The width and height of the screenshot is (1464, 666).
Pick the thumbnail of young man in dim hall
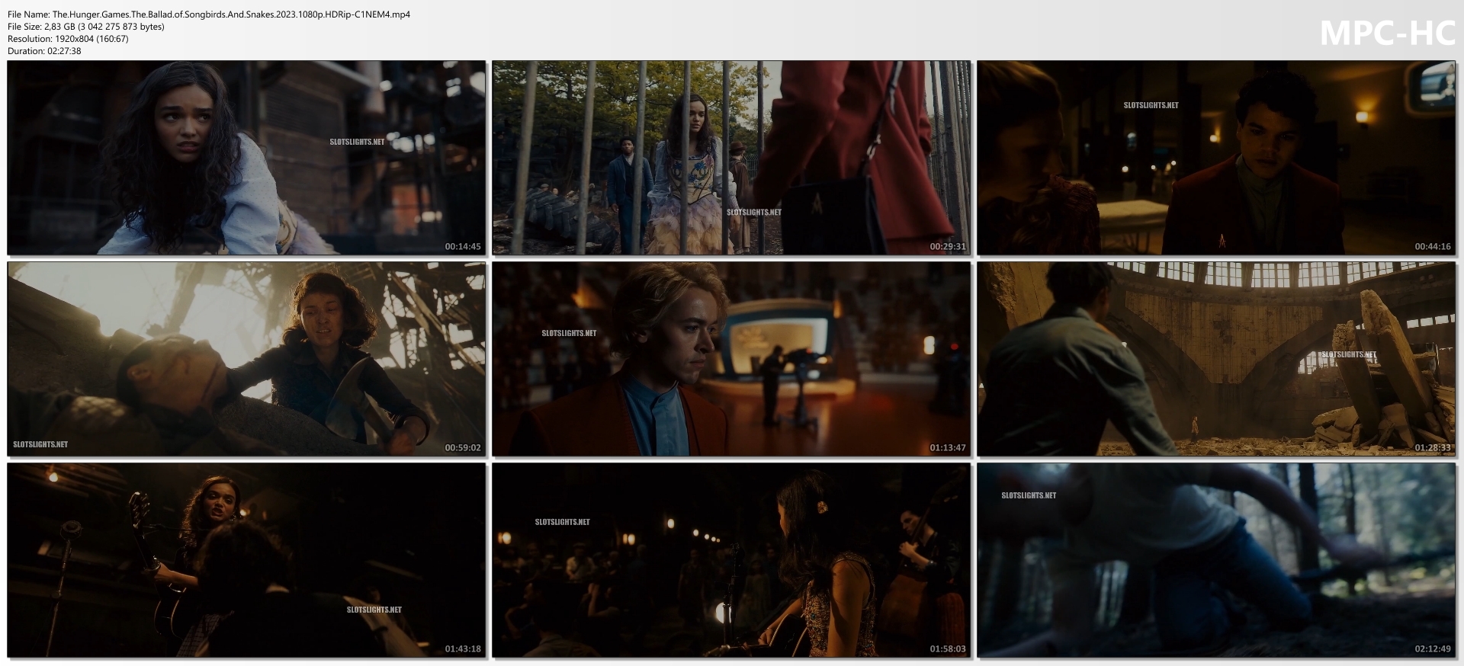(x=1216, y=158)
